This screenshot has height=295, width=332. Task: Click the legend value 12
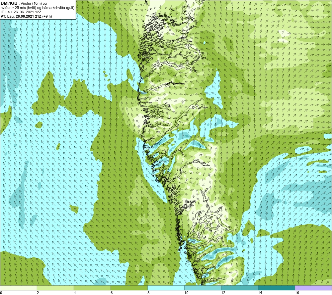click(x=223, y=293)
